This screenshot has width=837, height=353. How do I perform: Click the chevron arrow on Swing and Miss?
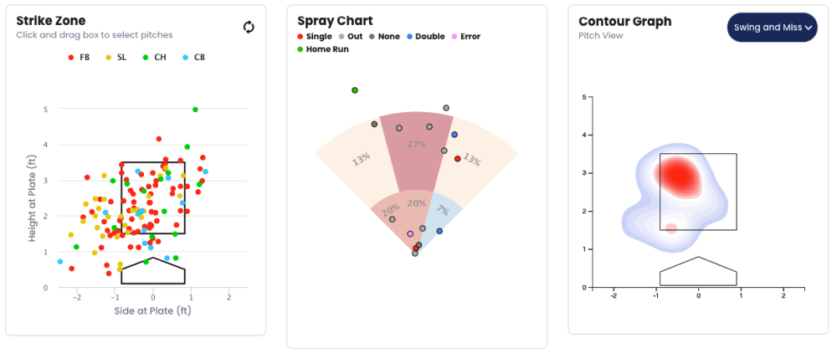[809, 28]
